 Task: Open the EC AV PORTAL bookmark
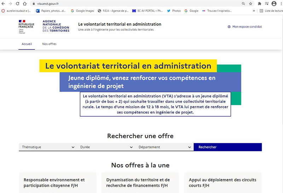click(148, 11)
